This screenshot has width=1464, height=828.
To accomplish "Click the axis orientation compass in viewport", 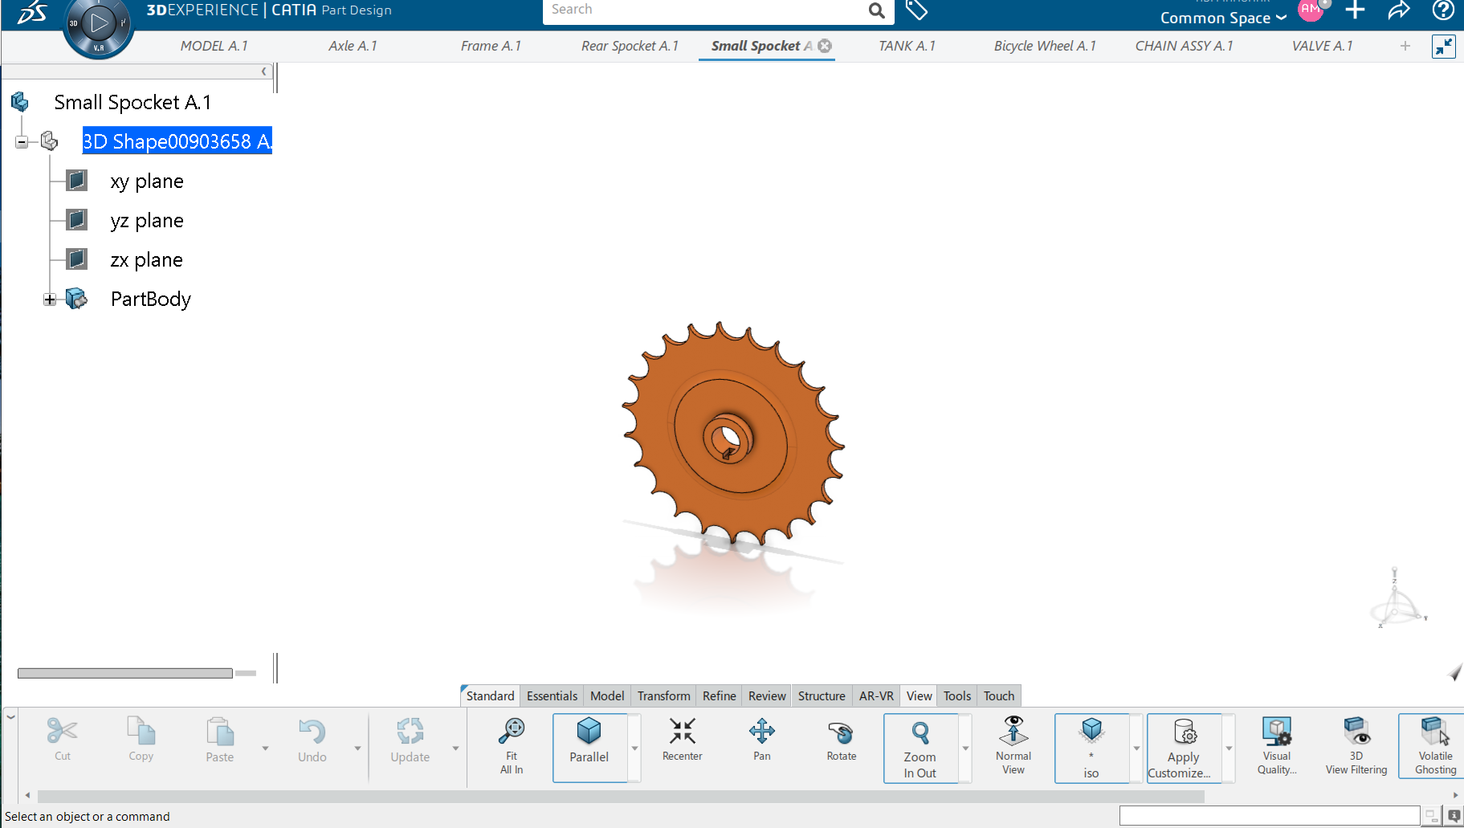I will tap(1397, 599).
